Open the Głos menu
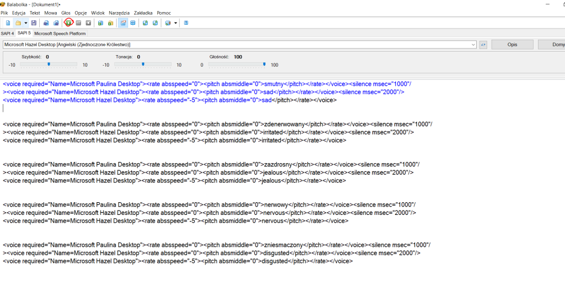565x292 pixels. click(x=66, y=13)
